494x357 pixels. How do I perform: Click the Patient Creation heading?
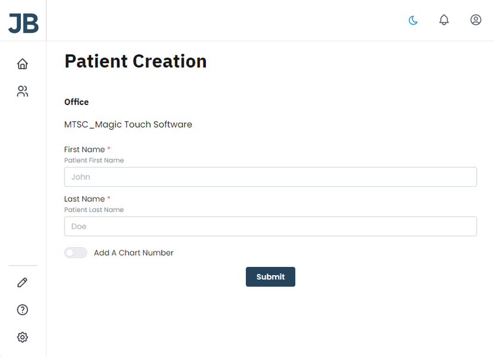135,61
